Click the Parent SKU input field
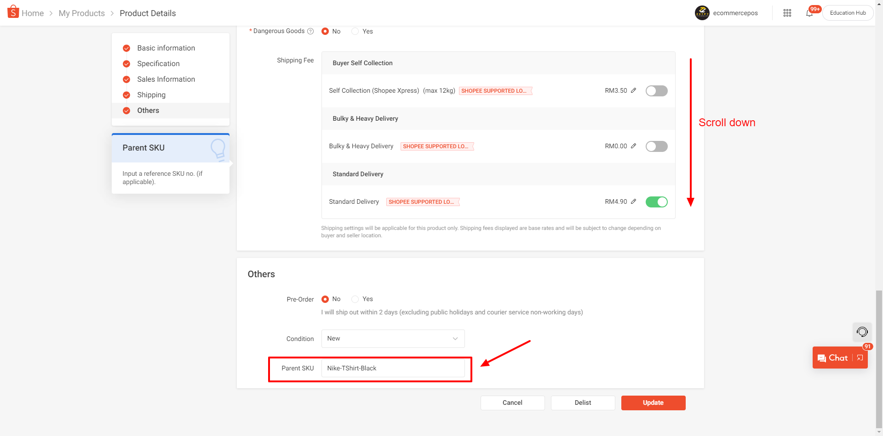Screen dimensions: 883x436 point(393,368)
